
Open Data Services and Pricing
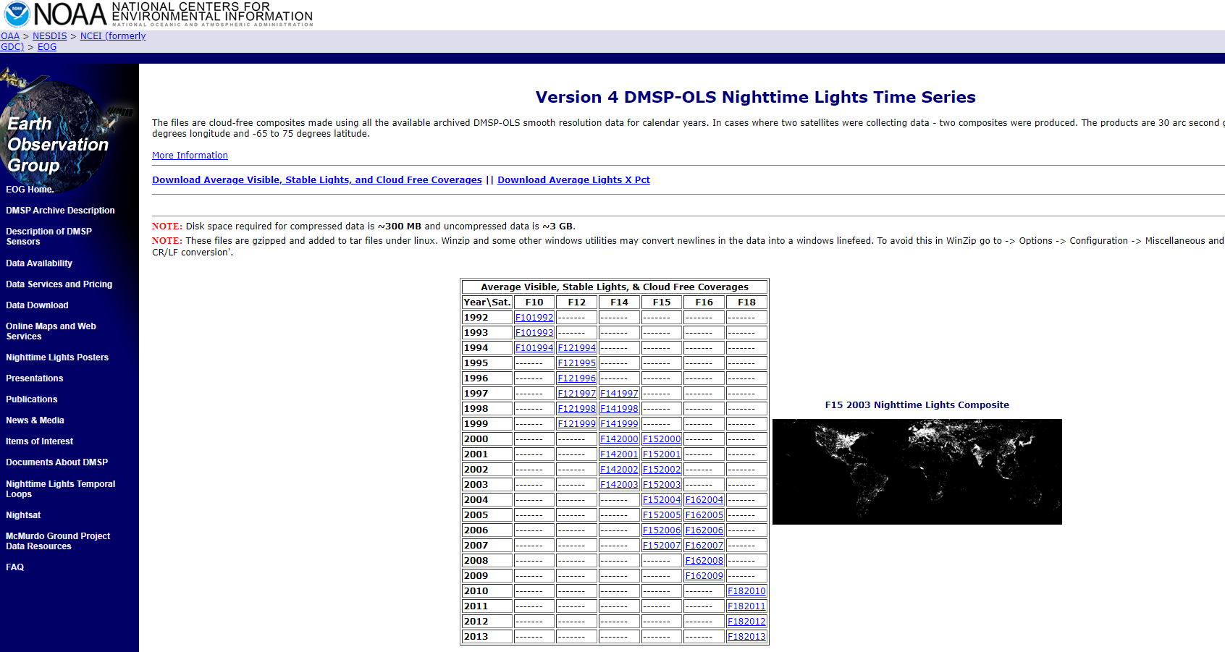click(59, 284)
